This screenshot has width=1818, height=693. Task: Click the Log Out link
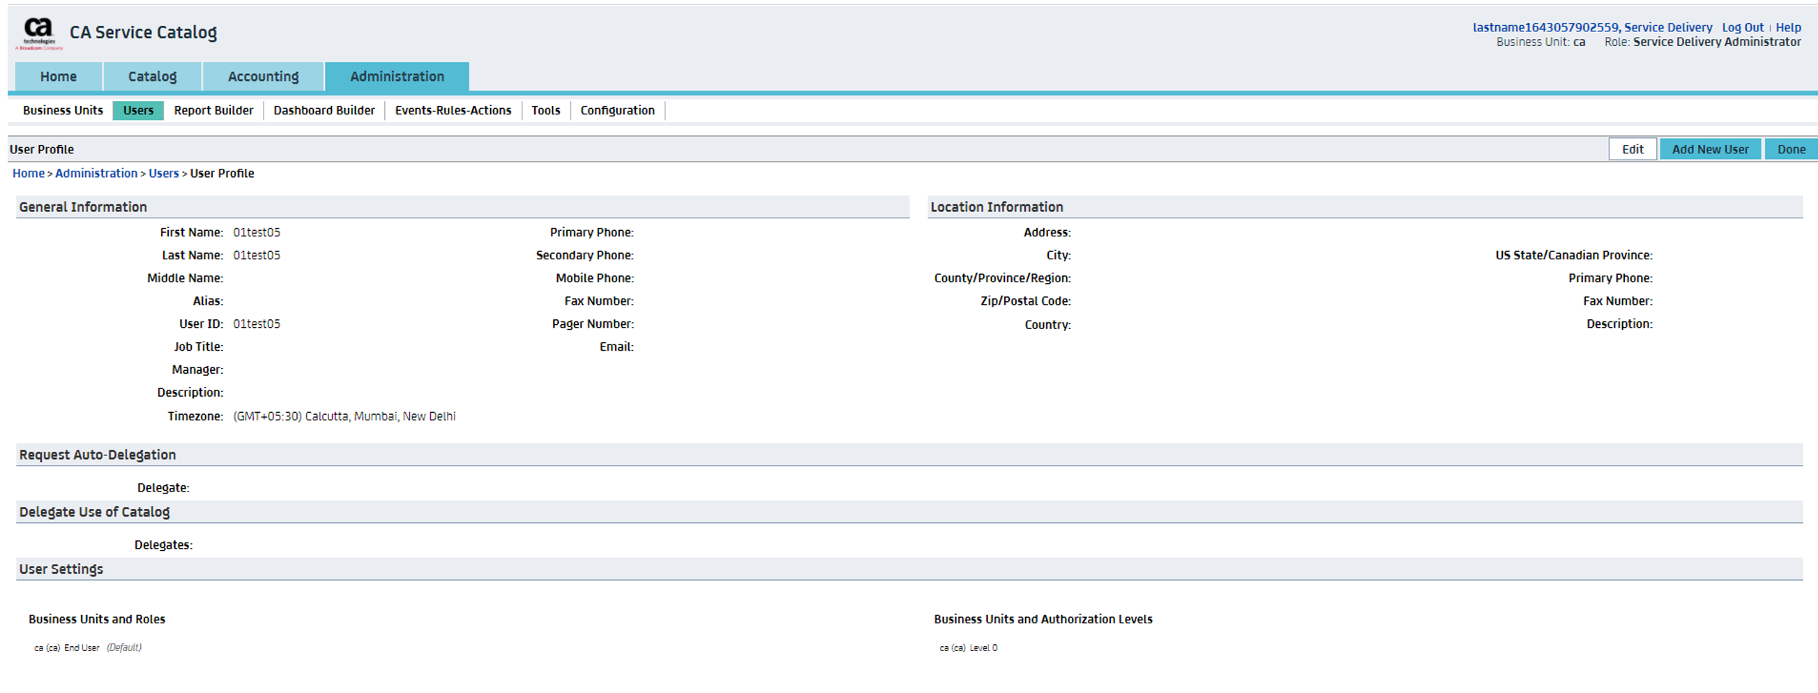tap(1743, 26)
